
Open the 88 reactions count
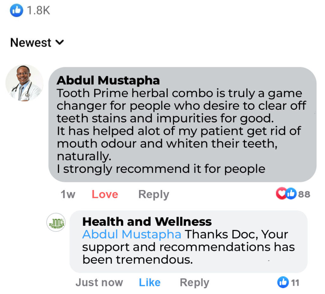[x=304, y=194]
